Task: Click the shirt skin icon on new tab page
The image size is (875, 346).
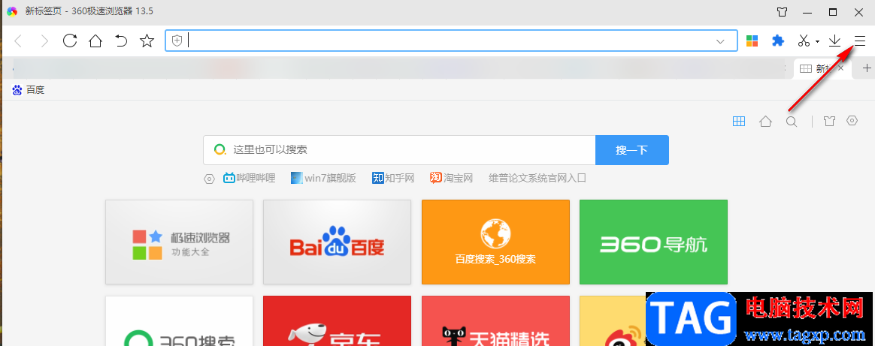Action: click(x=829, y=121)
